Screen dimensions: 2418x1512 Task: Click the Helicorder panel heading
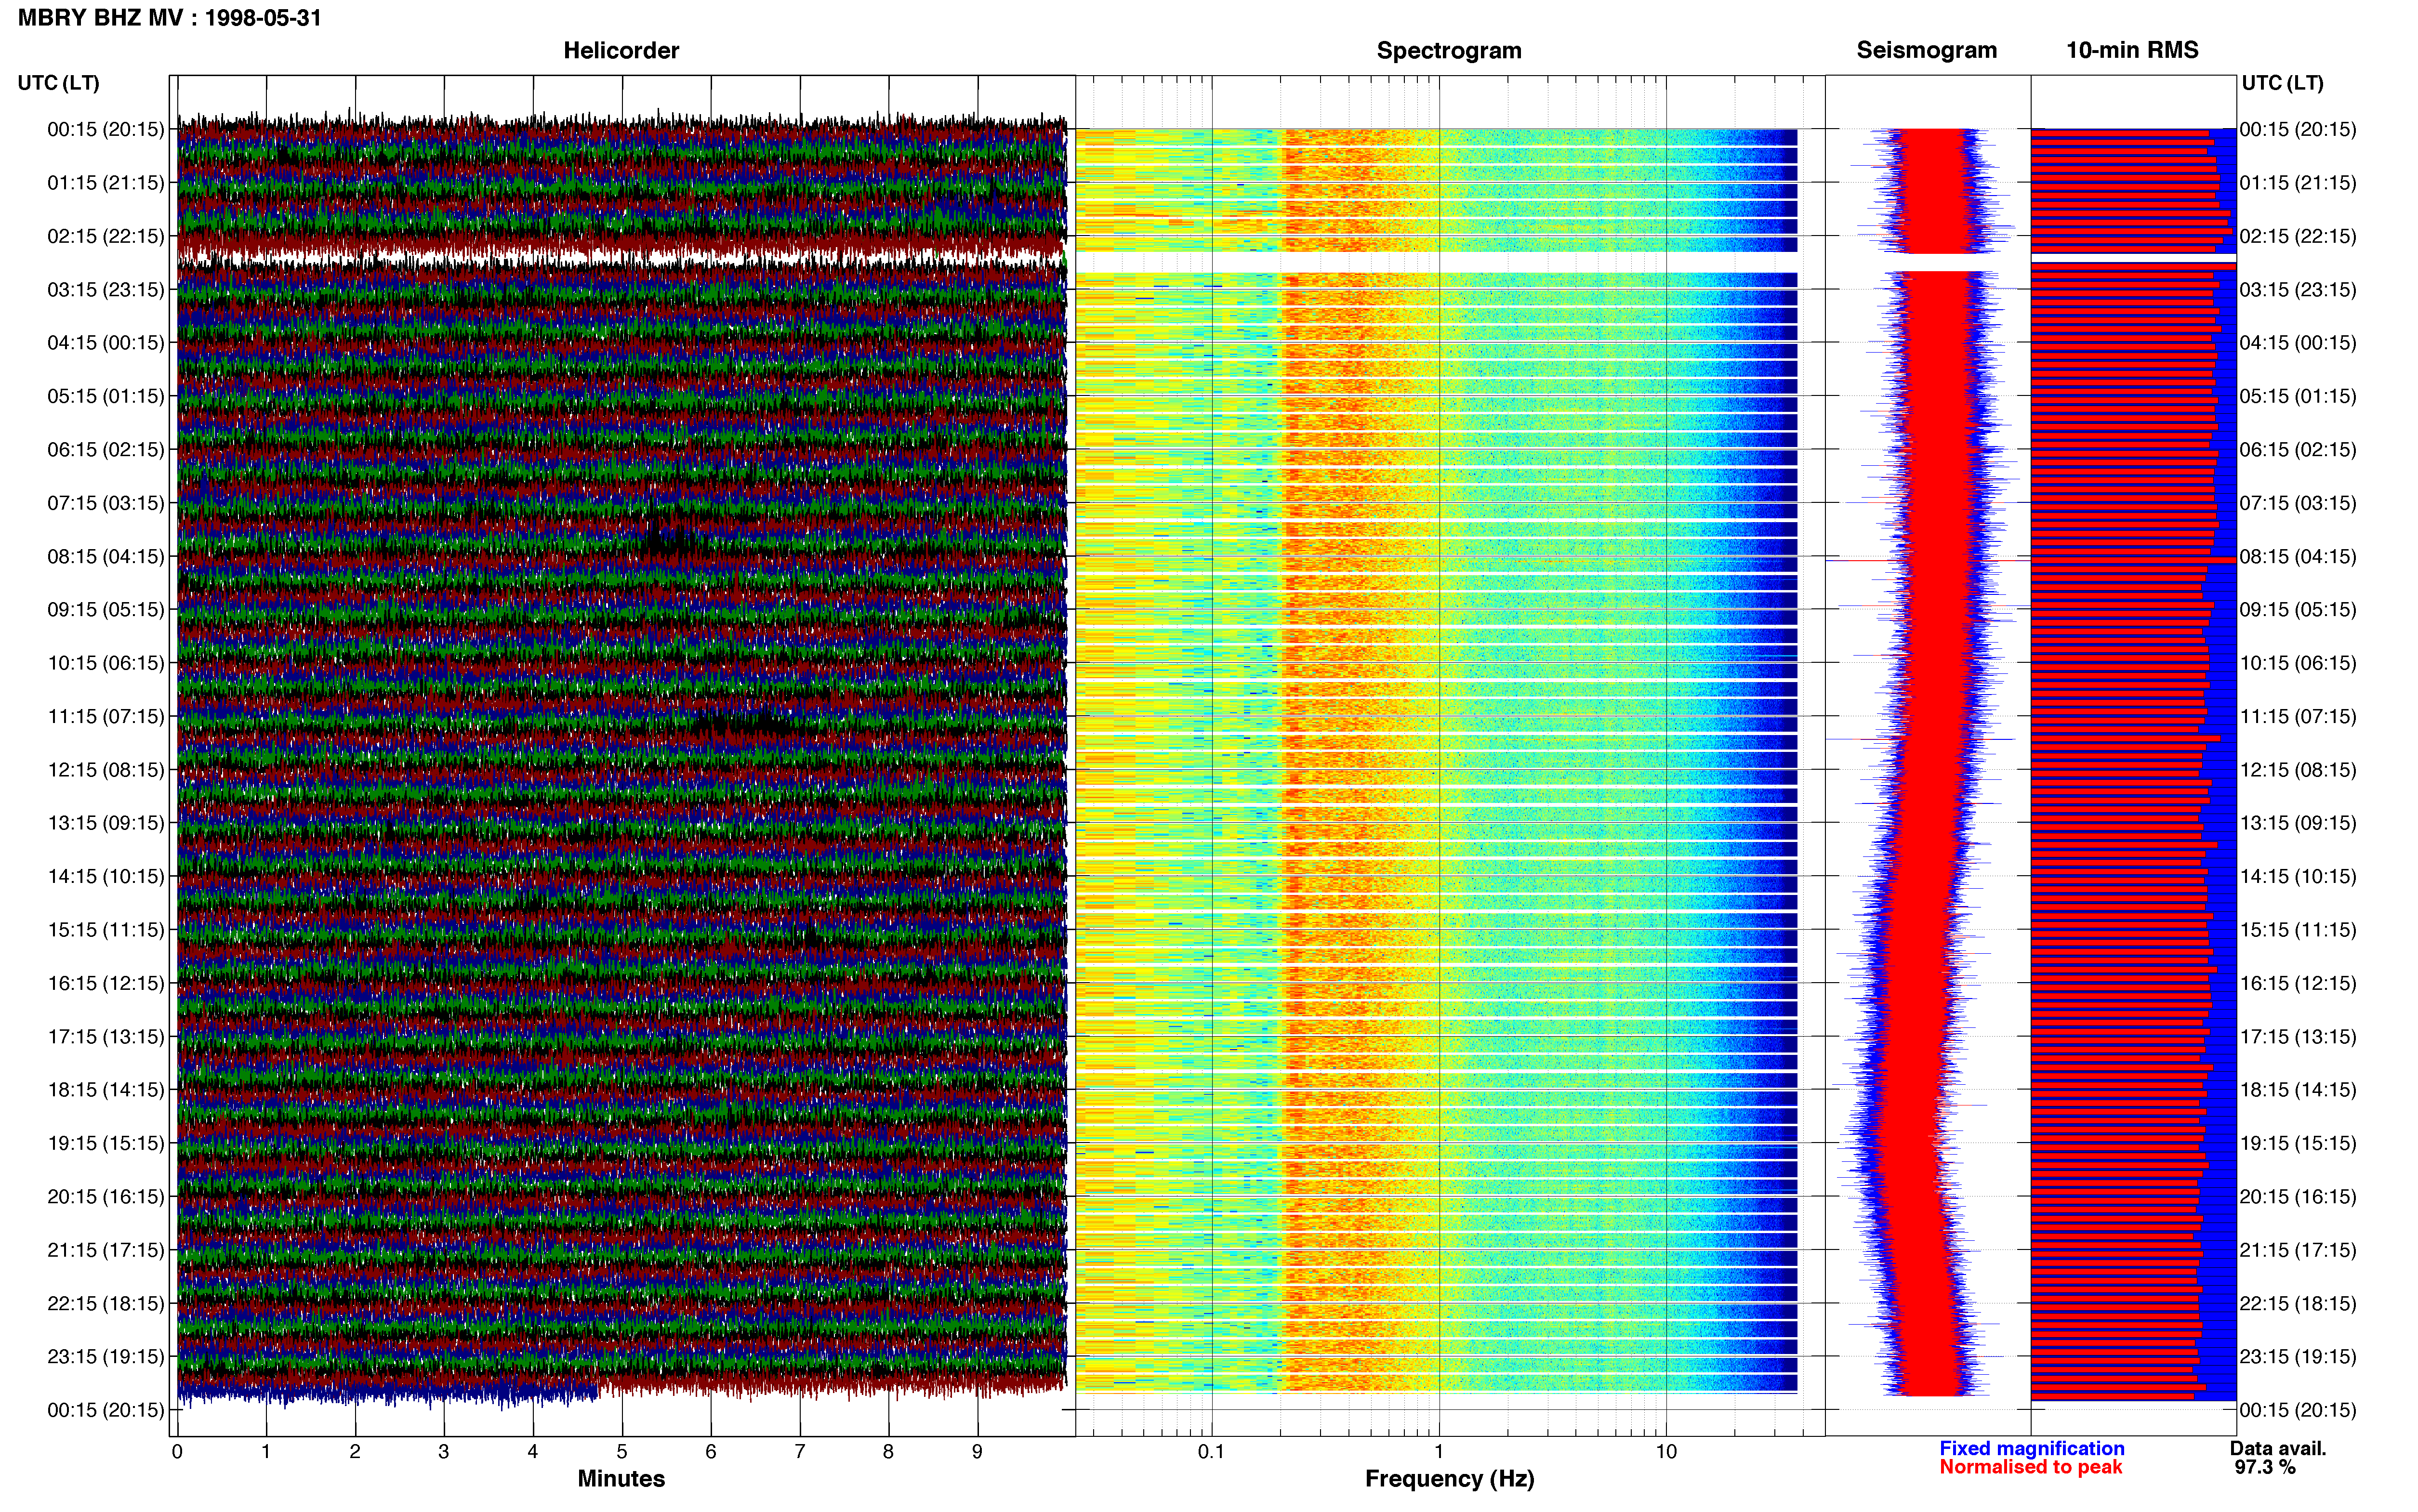621,50
